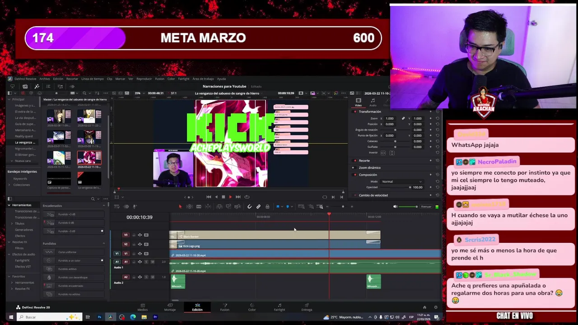Mute Audio 2 track with M button

tap(153, 277)
